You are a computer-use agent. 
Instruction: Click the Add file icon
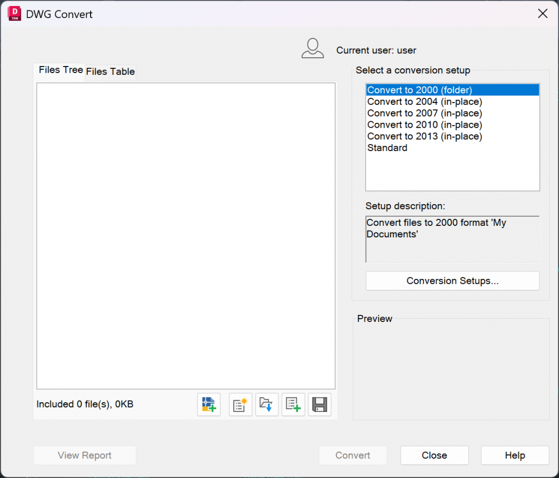pos(209,404)
